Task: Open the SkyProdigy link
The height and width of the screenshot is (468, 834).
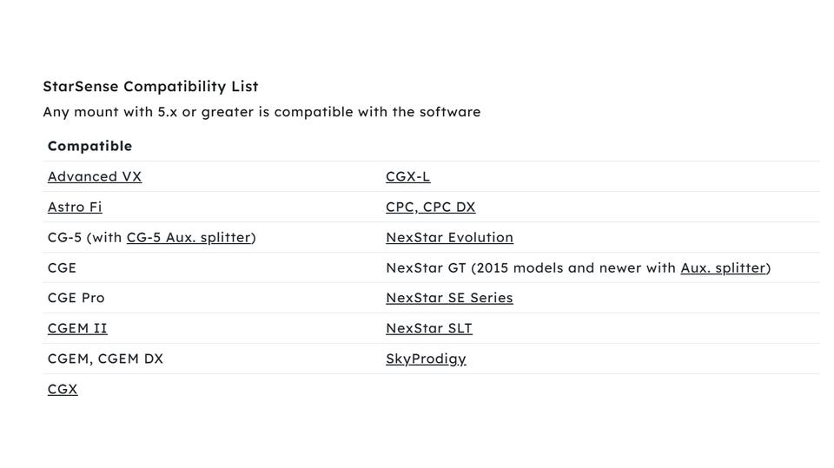Action: tap(426, 359)
